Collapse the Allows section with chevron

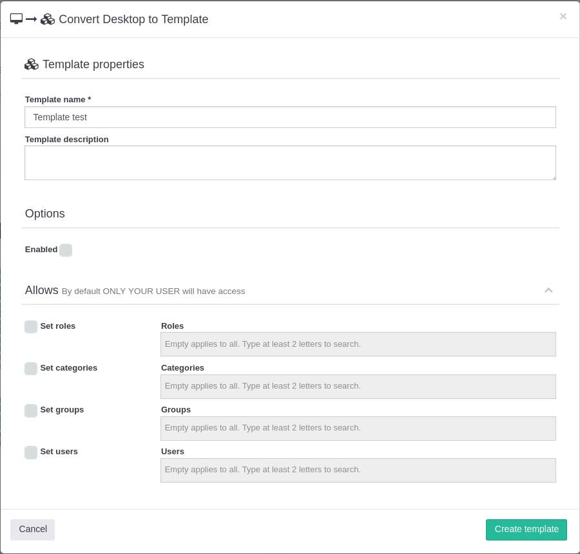(x=548, y=290)
